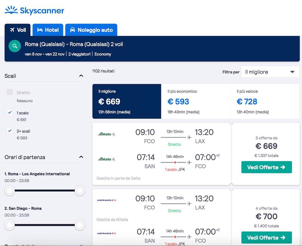Image resolution: width=302 pixels, height=246 pixels.
Task: Click the Roma - Los Angeles slider end handle
Action: pos(80,191)
